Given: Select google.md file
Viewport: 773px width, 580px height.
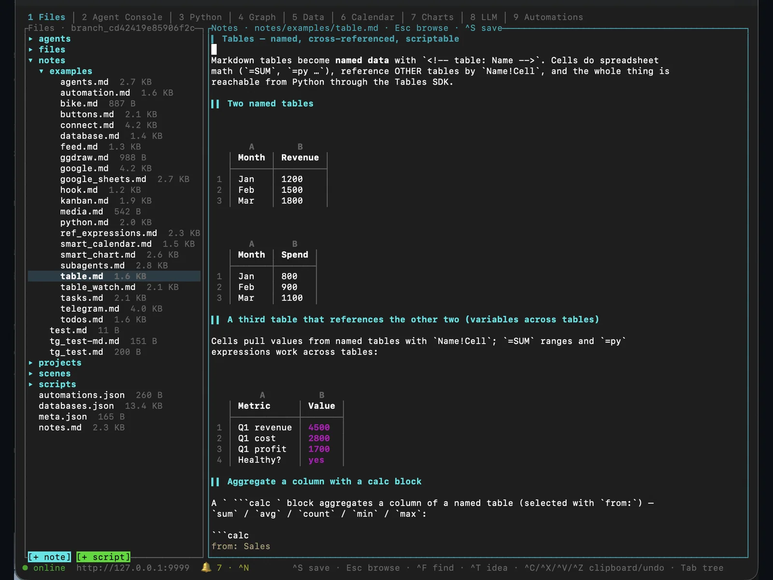Looking at the screenshot, I should pyautogui.click(x=84, y=168).
